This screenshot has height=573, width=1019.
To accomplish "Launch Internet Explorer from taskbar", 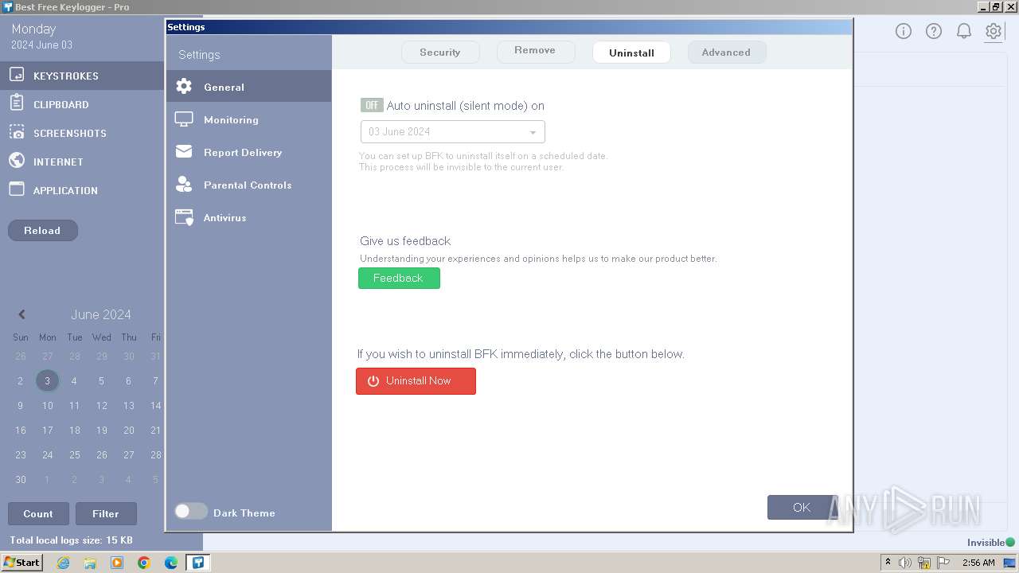I will pyautogui.click(x=63, y=563).
